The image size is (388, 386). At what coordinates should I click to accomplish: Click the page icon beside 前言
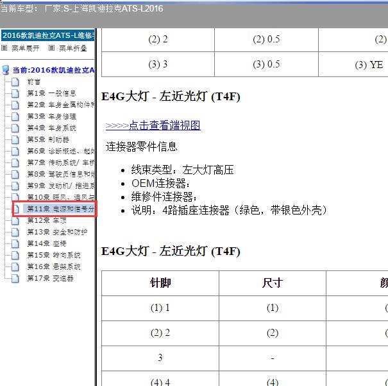tap(15, 82)
